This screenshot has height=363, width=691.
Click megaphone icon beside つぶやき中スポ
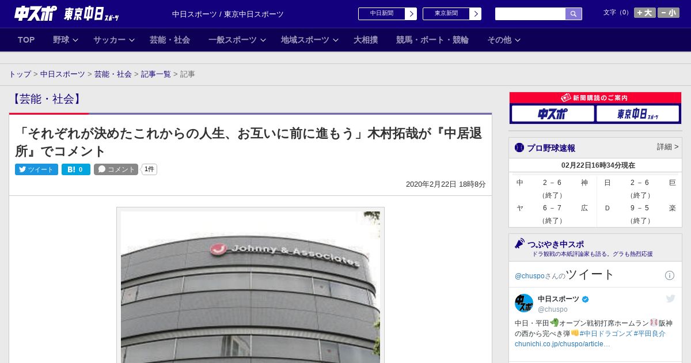coord(519,244)
